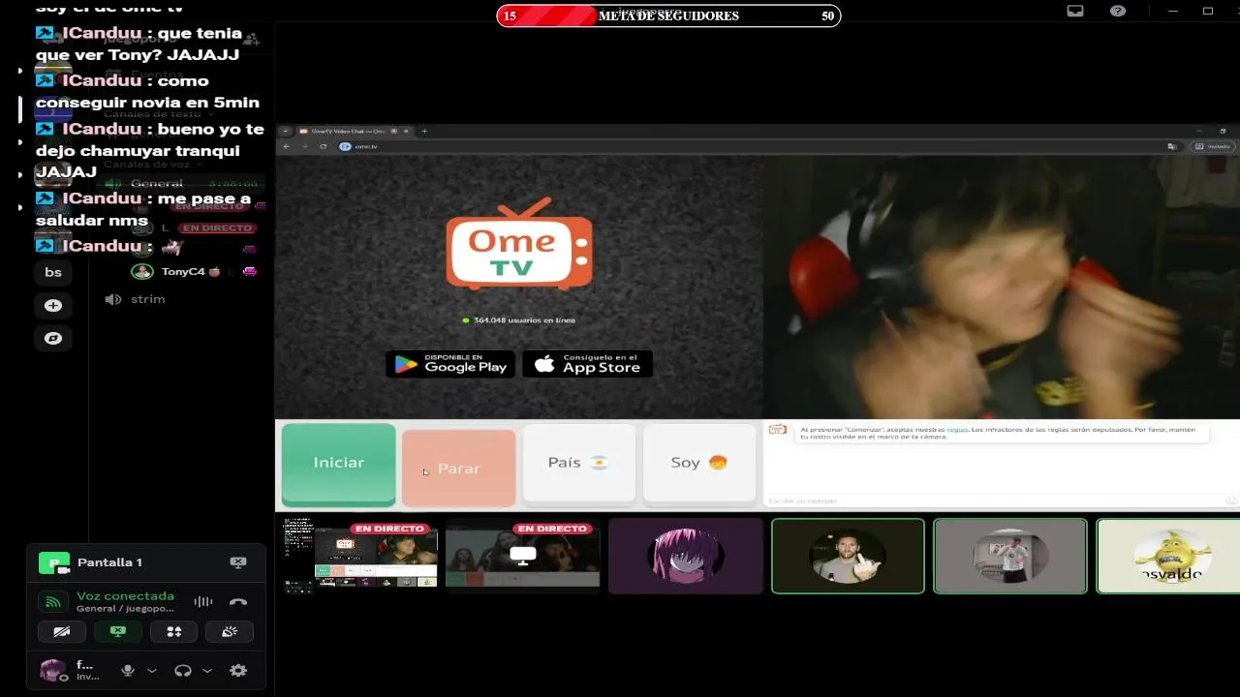This screenshot has height=697, width=1240.
Task: Toggle the green screen share button
Action: point(118,631)
